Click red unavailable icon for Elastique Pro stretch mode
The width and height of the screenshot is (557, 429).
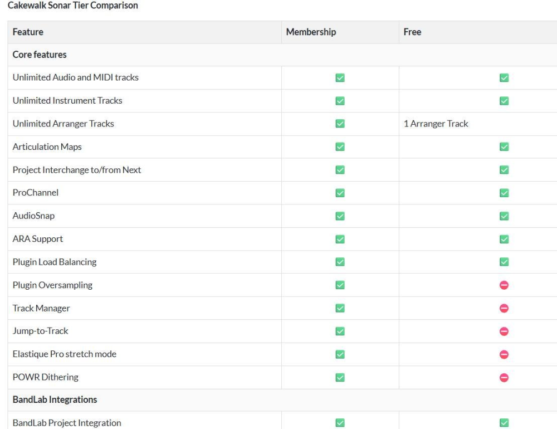click(x=504, y=354)
